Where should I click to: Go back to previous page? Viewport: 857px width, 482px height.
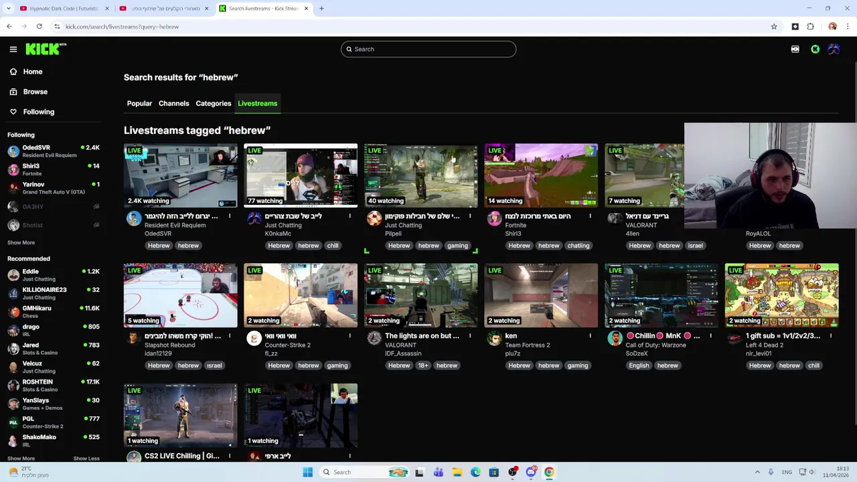[9, 27]
